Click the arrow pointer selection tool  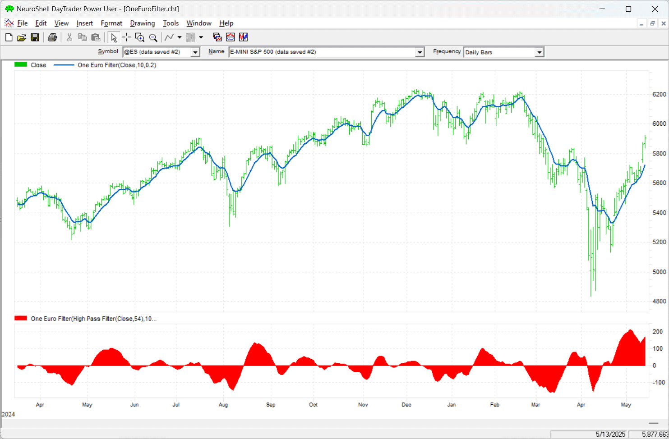pyautogui.click(x=114, y=37)
